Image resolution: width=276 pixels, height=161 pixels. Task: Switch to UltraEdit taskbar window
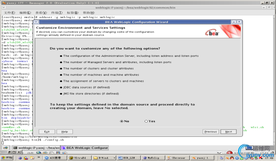79,158
